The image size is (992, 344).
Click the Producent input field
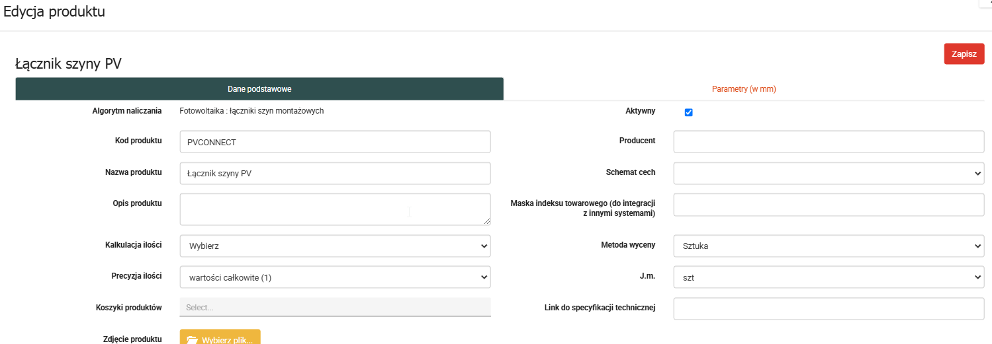point(829,141)
